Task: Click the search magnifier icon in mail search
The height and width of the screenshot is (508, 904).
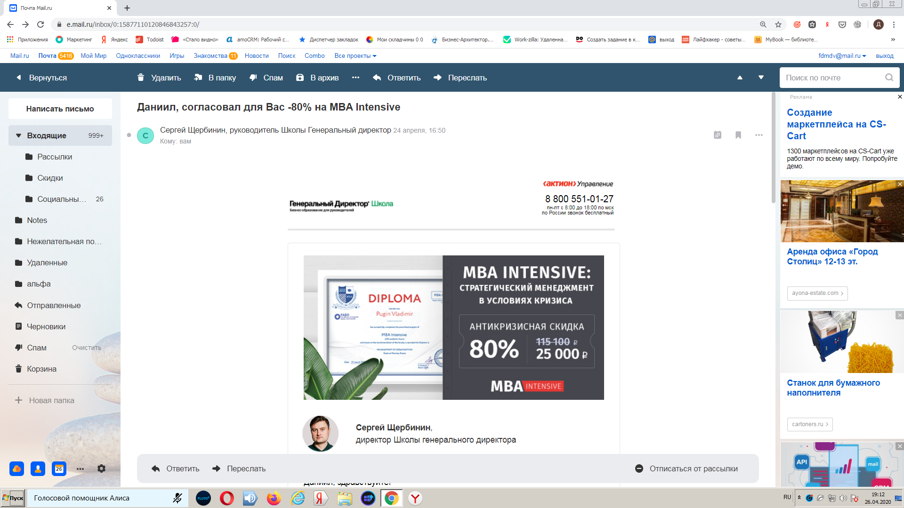Action: click(889, 78)
